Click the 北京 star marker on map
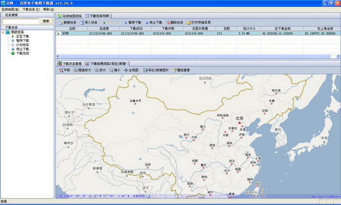The height and width of the screenshot is (205, 341). click(x=240, y=123)
